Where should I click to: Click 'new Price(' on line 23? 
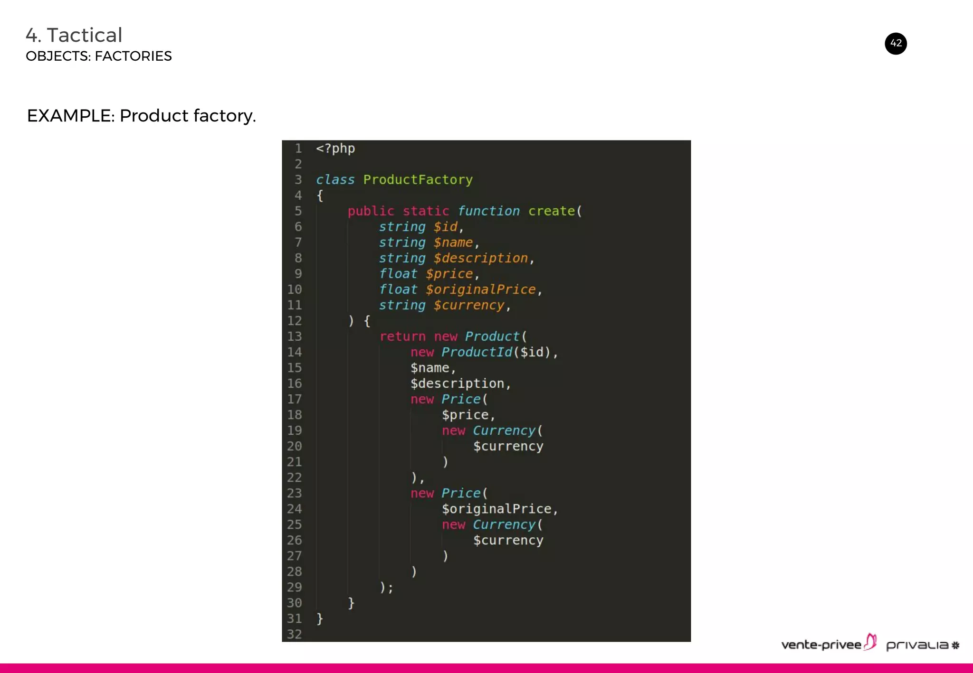click(449, 493)
